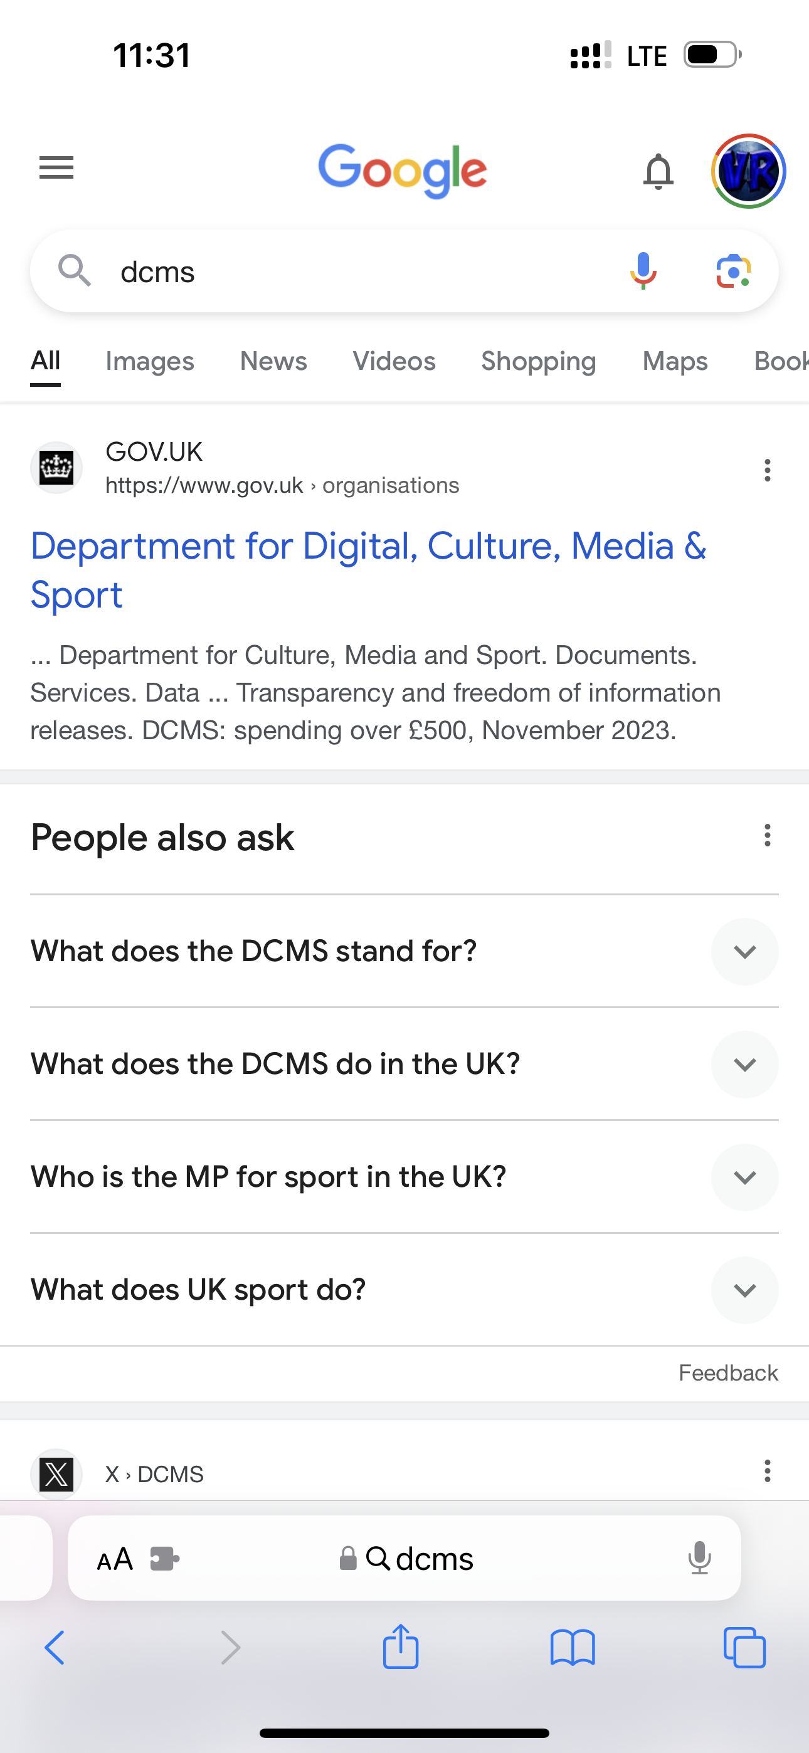Start voice search with microphone icon

pyautogui.click(x=643, y=271)
